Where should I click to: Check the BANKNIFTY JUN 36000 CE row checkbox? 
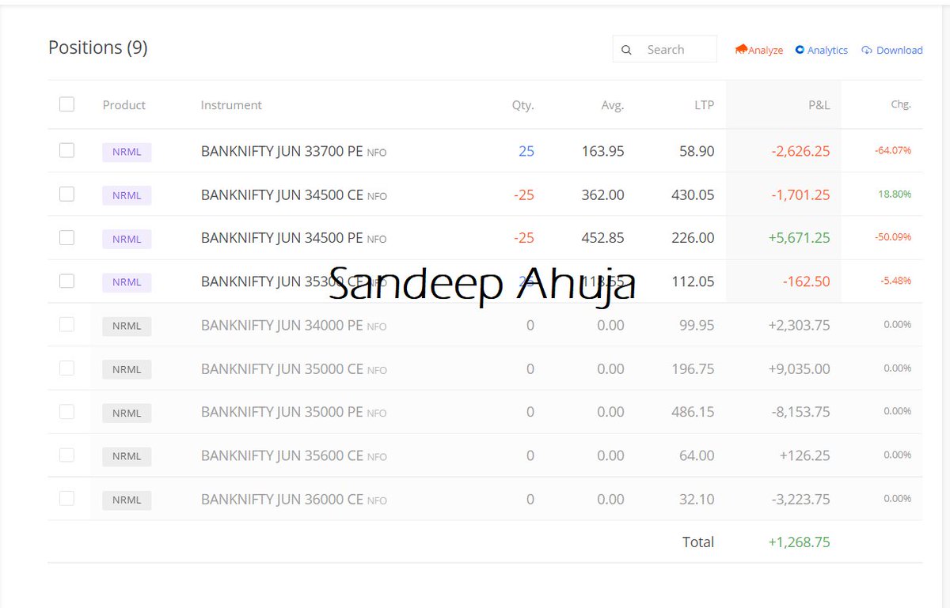pos(66,498)
